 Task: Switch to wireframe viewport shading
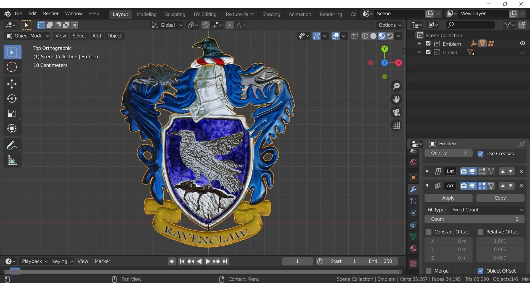365,36
